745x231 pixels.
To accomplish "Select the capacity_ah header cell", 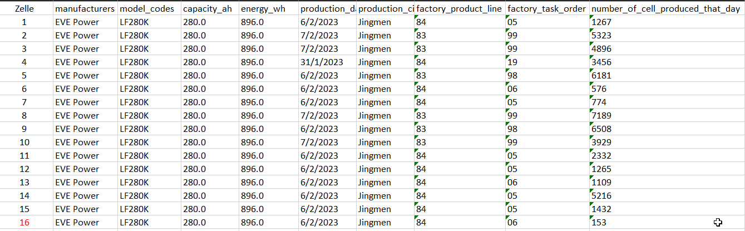I will tap(210, 9).
